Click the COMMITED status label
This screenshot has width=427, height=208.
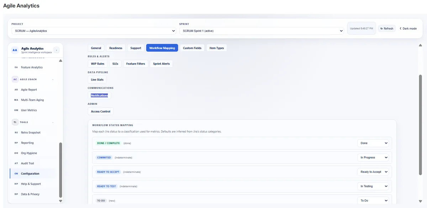pyautogui.click(x=104, y=158)
